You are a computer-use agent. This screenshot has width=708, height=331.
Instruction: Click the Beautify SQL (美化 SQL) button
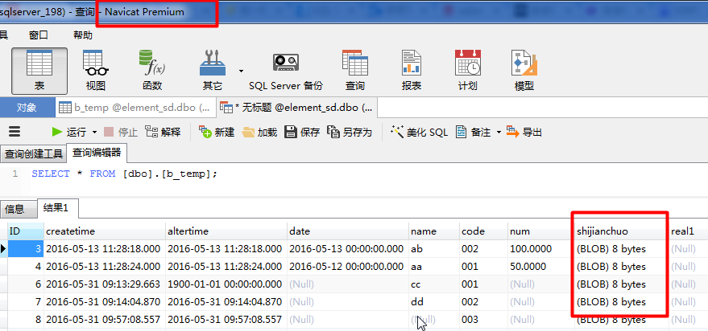pyautogui.click(x=419, y=132)
